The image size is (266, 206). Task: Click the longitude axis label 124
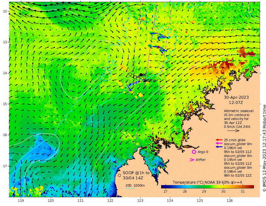[170, 201]
